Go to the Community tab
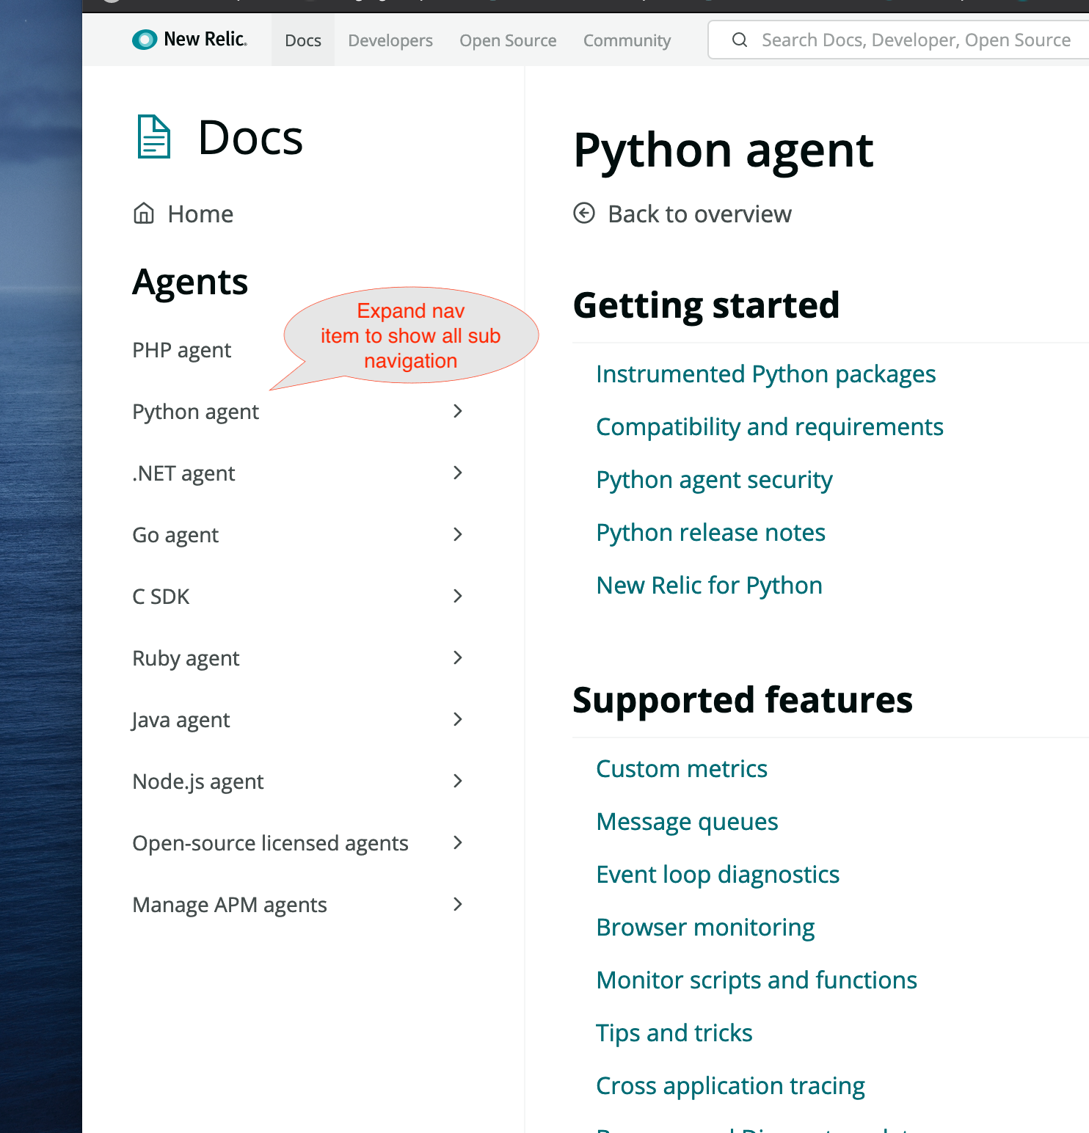The width and height of the screenshot is (1089, 1133). [x=627, y=40]
